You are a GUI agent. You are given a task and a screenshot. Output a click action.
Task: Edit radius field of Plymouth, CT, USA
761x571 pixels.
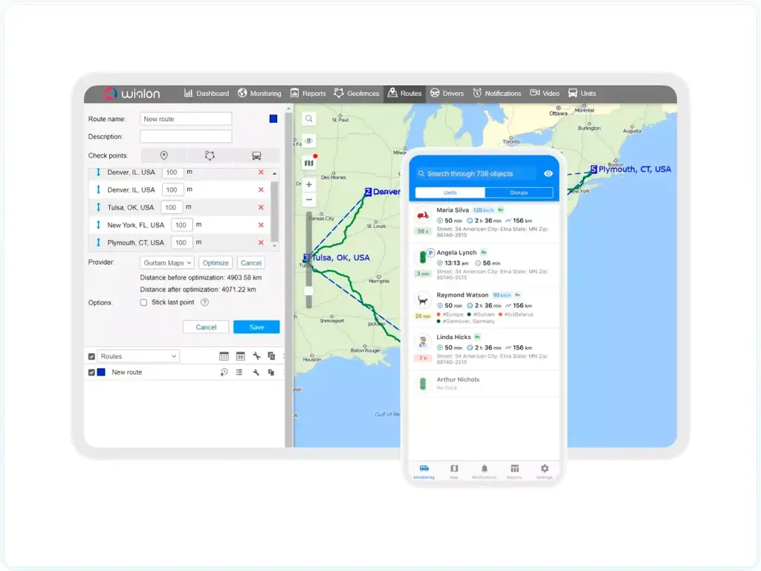click(182, 242)
